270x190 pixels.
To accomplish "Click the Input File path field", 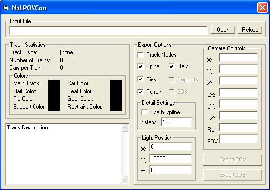I will coord(108,30).
